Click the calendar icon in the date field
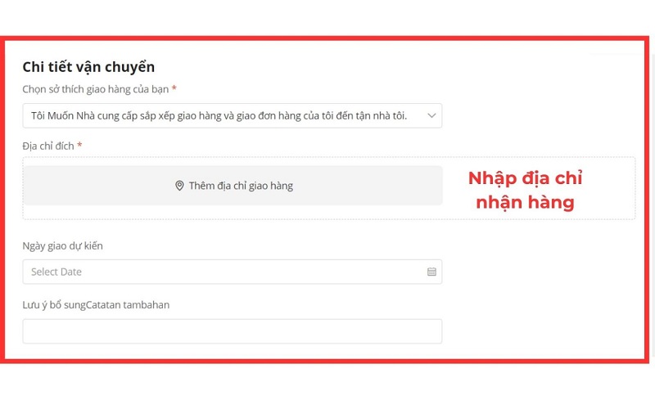The image size is (655, 409). pyautogui.click(x=431, y=272)
